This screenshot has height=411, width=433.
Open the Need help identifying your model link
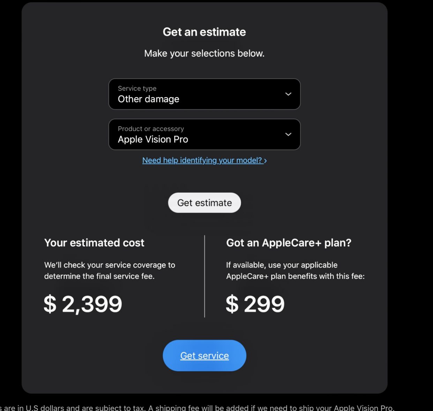202,160
